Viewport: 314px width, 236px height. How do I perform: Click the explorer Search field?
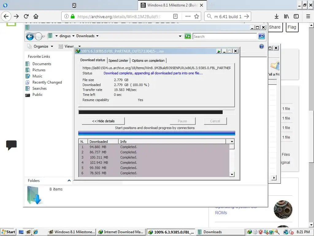[x=225, y=37]
